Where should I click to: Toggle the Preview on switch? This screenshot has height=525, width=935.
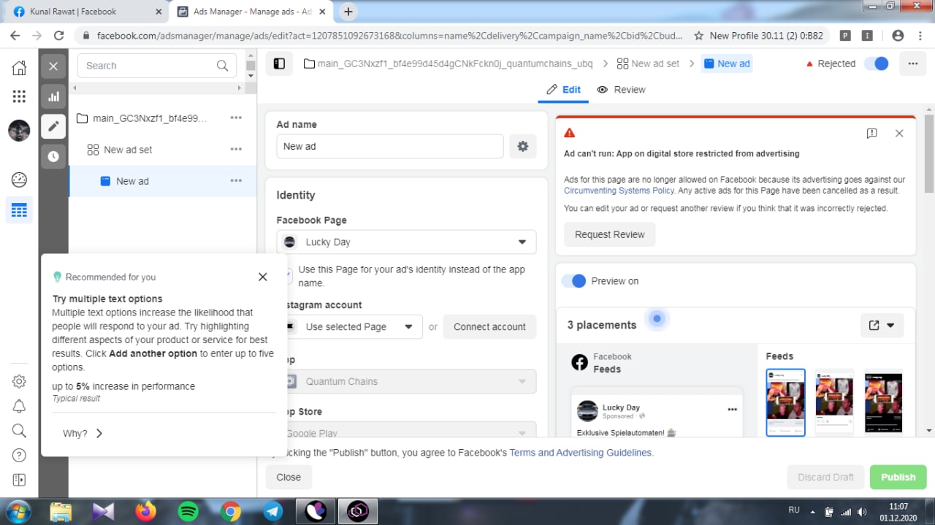point(573,281)
